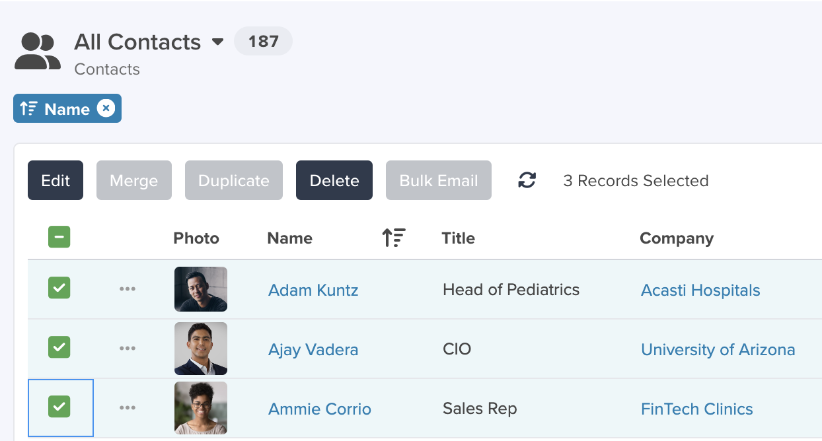
Task: Click Ammie Corrio's photo thumbnail
Action: pos(201,408)
